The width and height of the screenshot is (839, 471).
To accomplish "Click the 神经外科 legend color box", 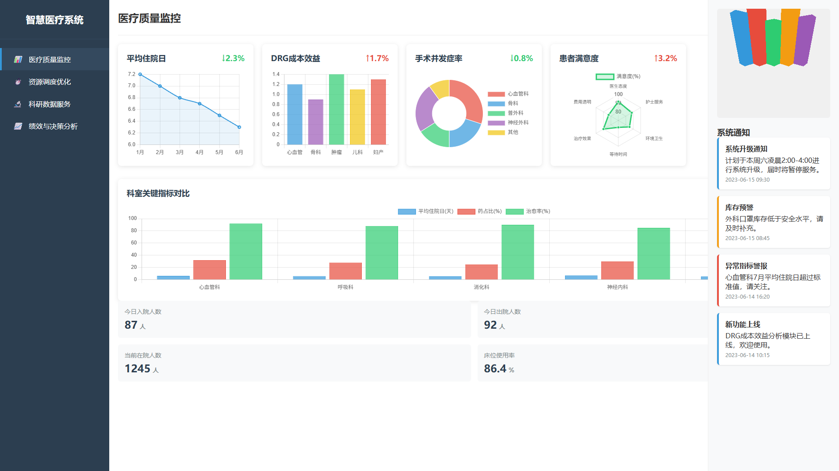I will click(x=496, y=123).
